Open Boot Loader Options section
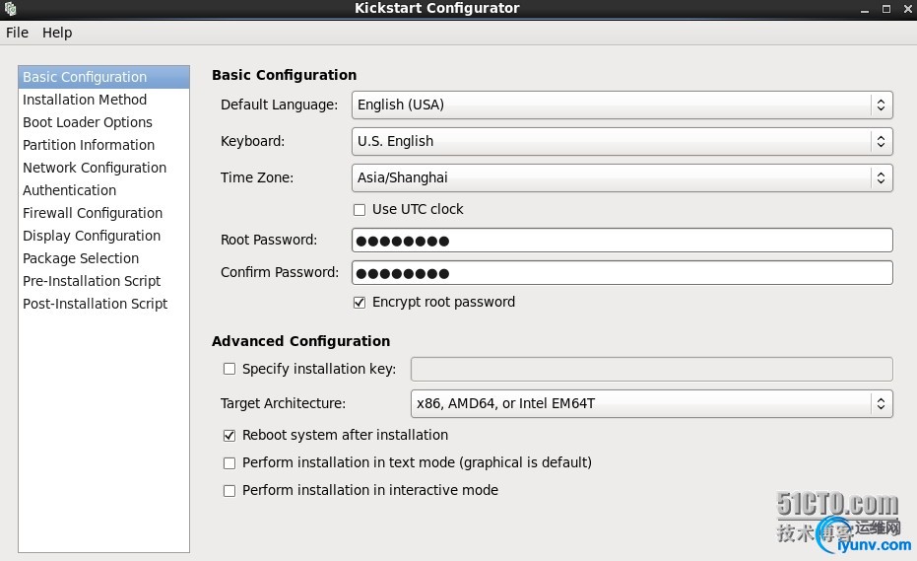Viewport: 917px width, 561px height. (103, 122)
